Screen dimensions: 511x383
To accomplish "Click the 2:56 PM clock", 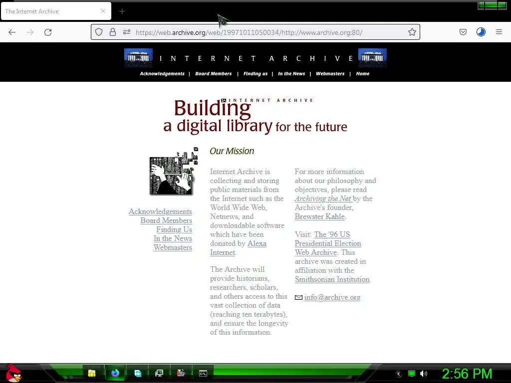I will tap(467, 374).
